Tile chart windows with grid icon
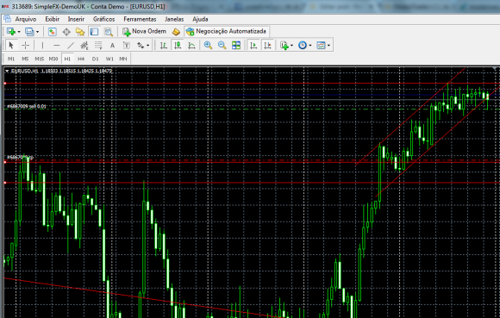The height and width of the screenshot is (318, 500). pyautogui.click(x=236, y=46)
